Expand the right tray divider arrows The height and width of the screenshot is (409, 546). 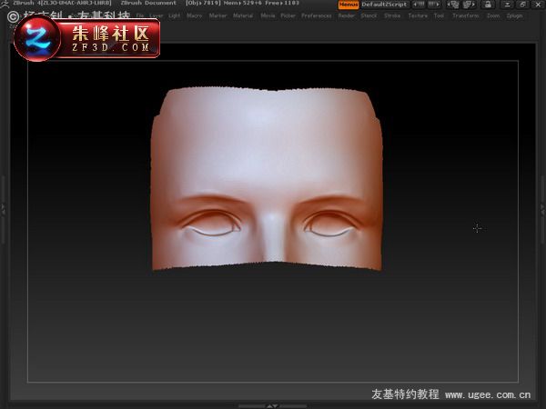(x=542, y=209)
